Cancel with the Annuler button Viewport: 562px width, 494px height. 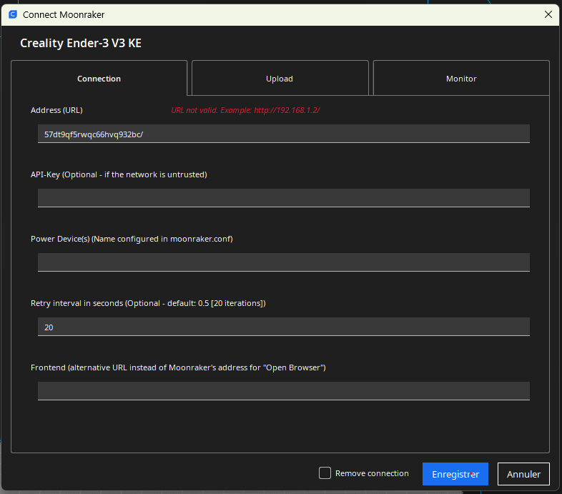(x=523, y=474)
